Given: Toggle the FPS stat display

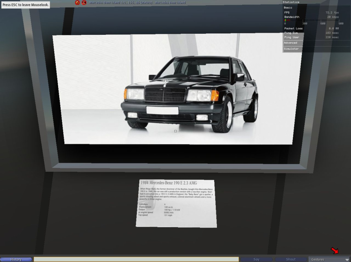Looking at the screenshot, I should tap(287, 13).
